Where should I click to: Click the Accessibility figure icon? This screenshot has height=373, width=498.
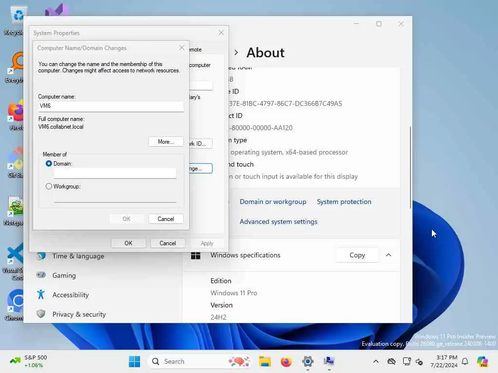coord(41,295)
